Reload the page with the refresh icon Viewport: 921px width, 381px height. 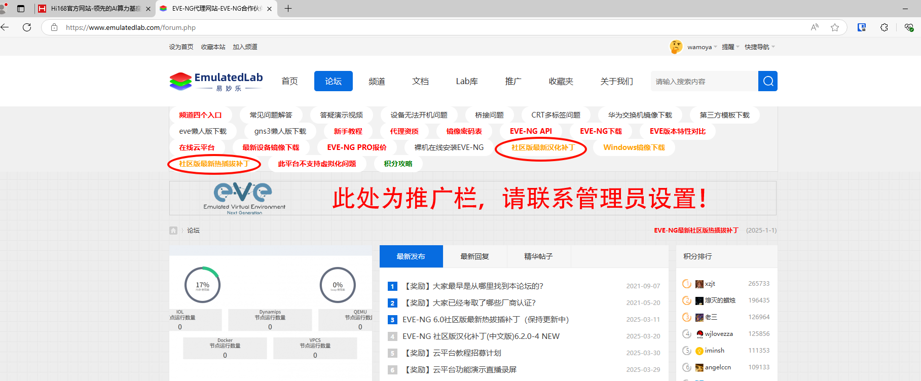(x=27, y=27)
